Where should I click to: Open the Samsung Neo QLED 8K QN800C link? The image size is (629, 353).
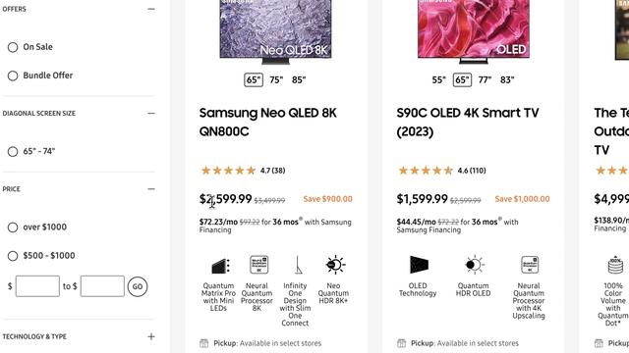tap(267, 122)
